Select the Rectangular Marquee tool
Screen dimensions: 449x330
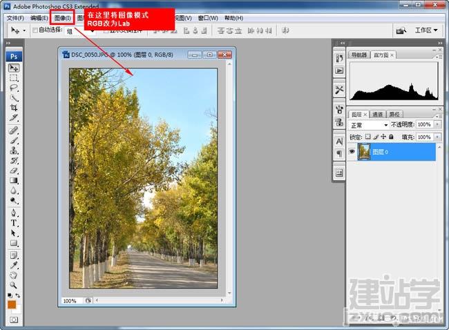(14, 78)
